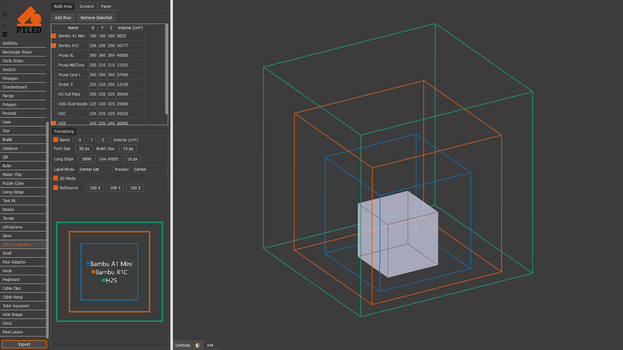Open the Label Mode dropdown showing Center List

point(95,169)
